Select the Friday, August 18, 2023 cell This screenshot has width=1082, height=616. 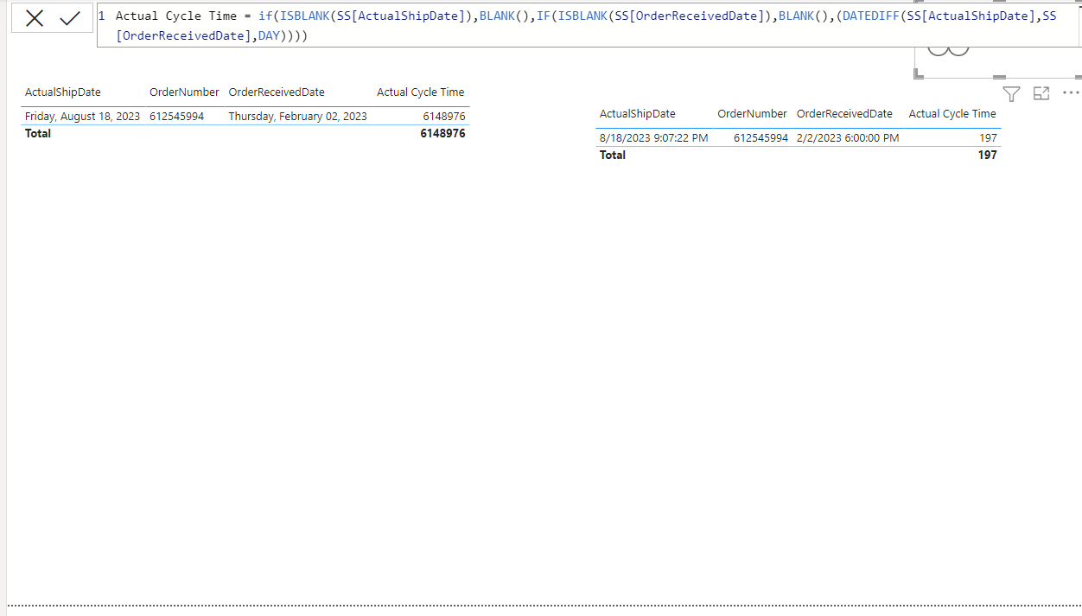82,116
